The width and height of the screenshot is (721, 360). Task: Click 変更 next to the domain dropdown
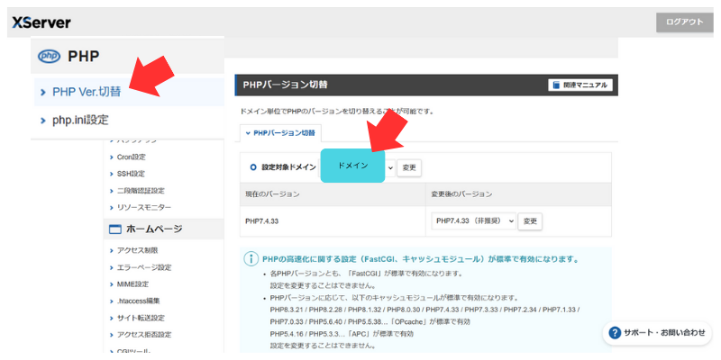pyautogui.click(x=409, y=168)
